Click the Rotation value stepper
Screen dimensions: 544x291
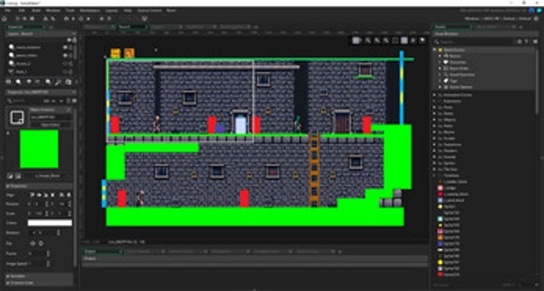click(x=58, y=233)
